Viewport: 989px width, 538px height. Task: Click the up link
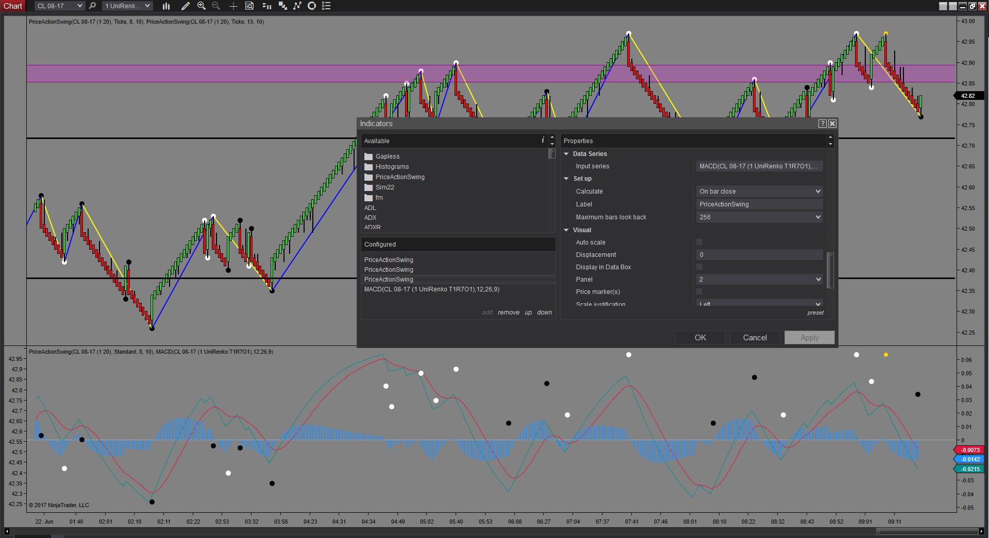[x=528, y=313]
